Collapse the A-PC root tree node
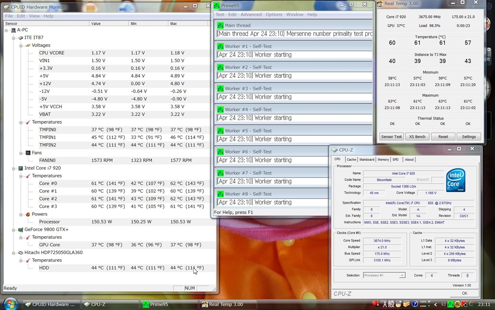Viewport: 495px width, 310px height. tap(7, 30)
